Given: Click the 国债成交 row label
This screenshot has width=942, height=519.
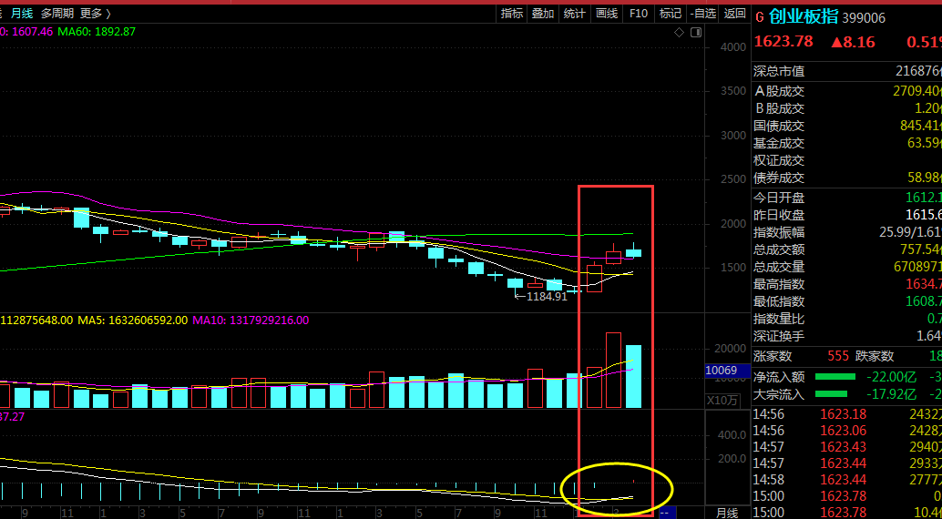Looking at the screenshot, I should coord(779,127).
